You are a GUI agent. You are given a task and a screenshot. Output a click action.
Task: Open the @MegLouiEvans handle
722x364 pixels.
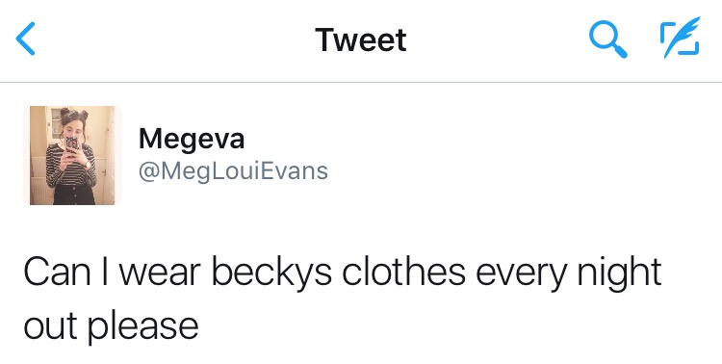point(233,171)
